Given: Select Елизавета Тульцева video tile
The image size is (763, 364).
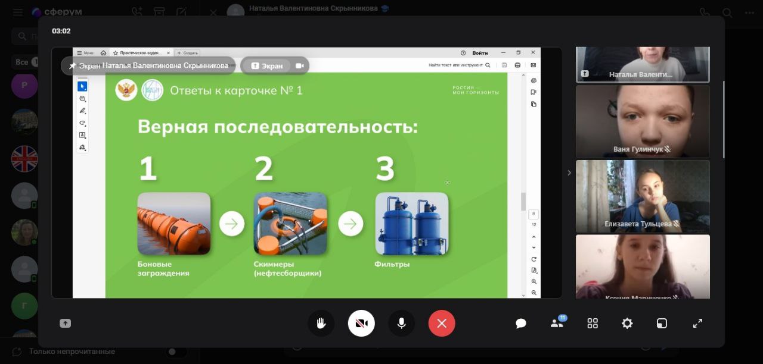Looking at the screenshot, I should tap(643, 196).
